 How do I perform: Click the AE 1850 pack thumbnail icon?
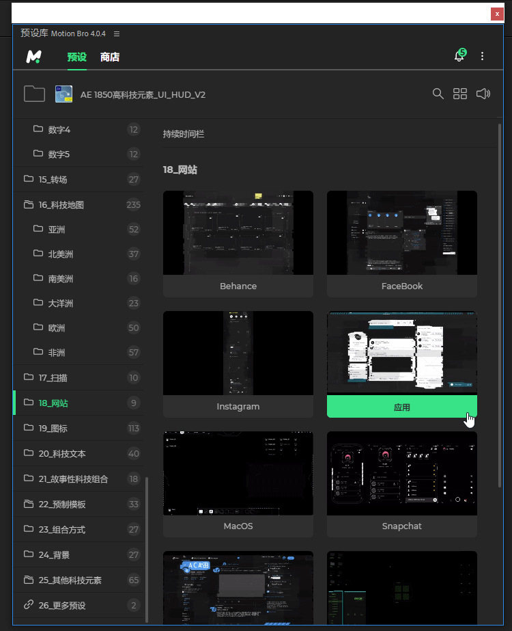point(64,94)
